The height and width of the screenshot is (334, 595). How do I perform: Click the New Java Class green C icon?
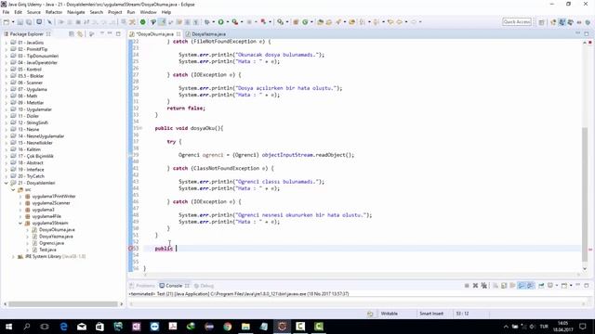pos(305,22)
